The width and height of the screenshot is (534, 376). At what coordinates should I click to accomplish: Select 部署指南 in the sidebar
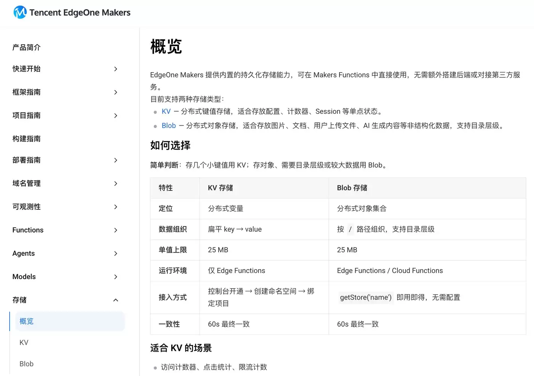(x=26, y=160)
